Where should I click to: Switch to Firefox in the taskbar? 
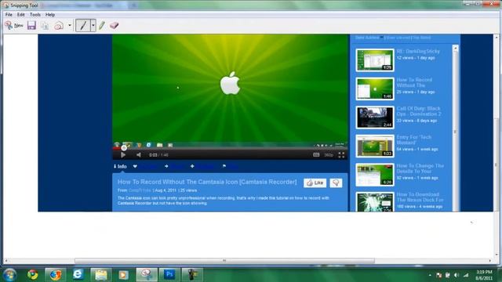point(56,275)
